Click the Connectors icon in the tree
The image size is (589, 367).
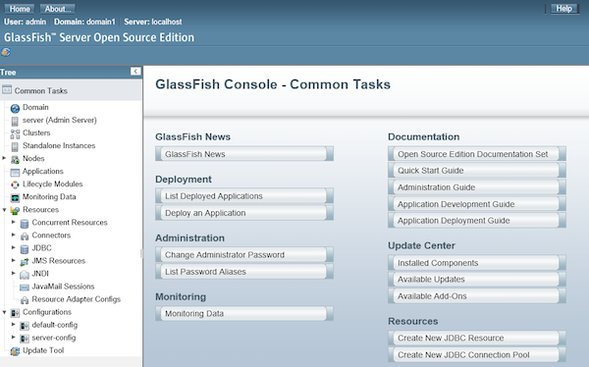tap(25, 236)
